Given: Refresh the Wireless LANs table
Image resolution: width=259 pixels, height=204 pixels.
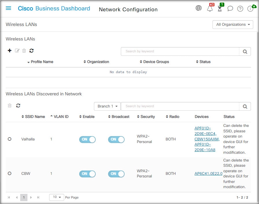Looking at the screenshot, I should click(x=32, y=51).
